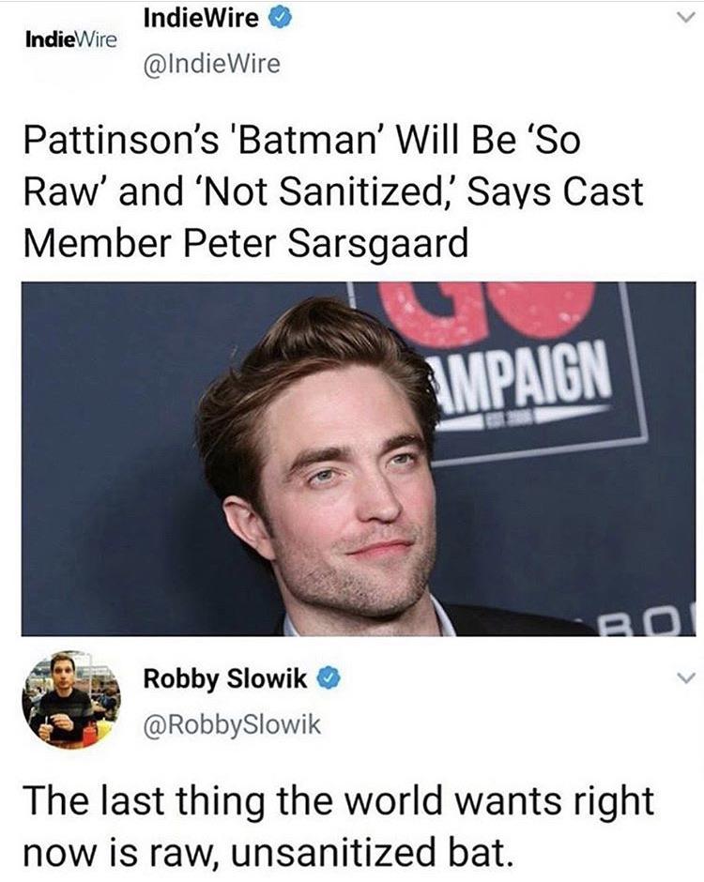Screen dimensions: 704x882
Task: Open Robby Slowik's round profile photo
Action: click(71, 700)
